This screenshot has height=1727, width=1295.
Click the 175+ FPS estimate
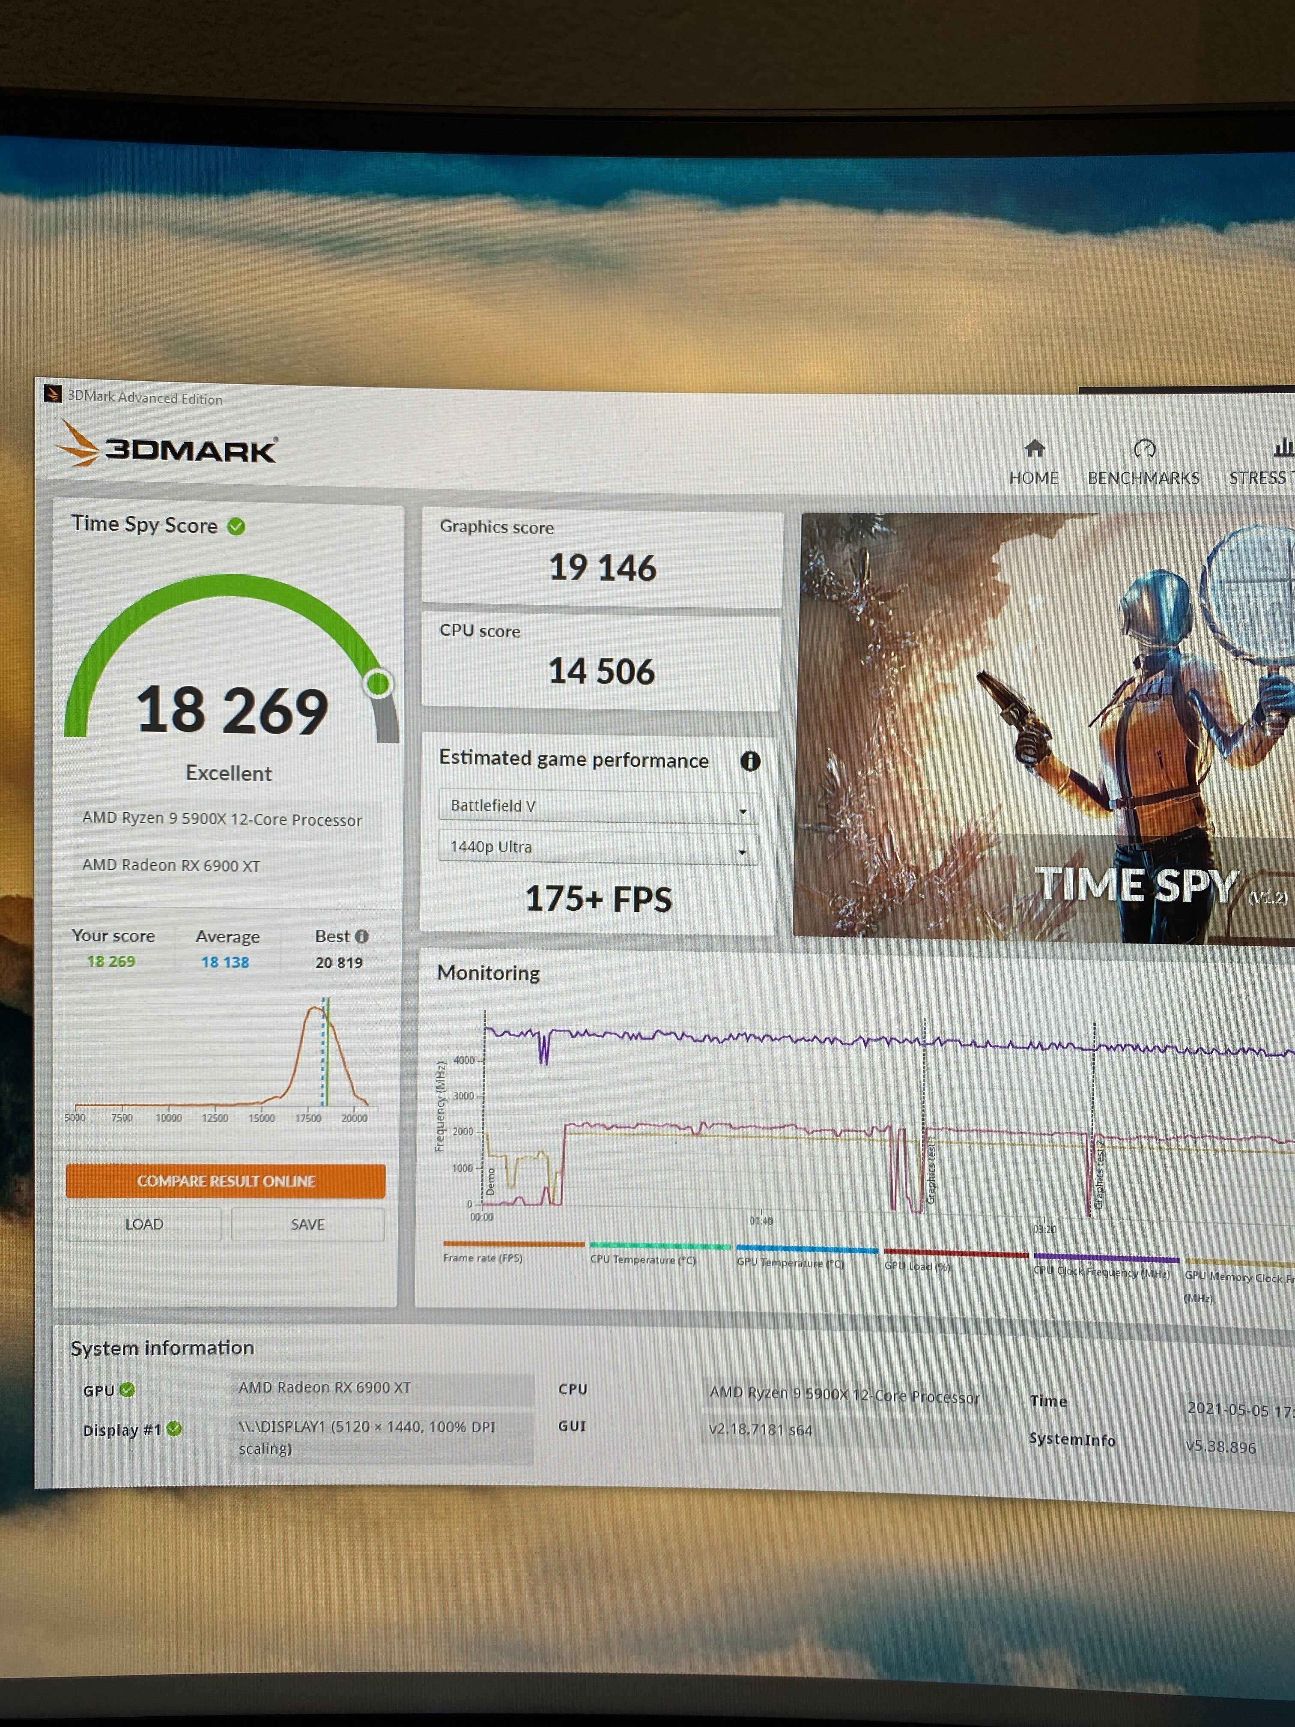point(599,899)
